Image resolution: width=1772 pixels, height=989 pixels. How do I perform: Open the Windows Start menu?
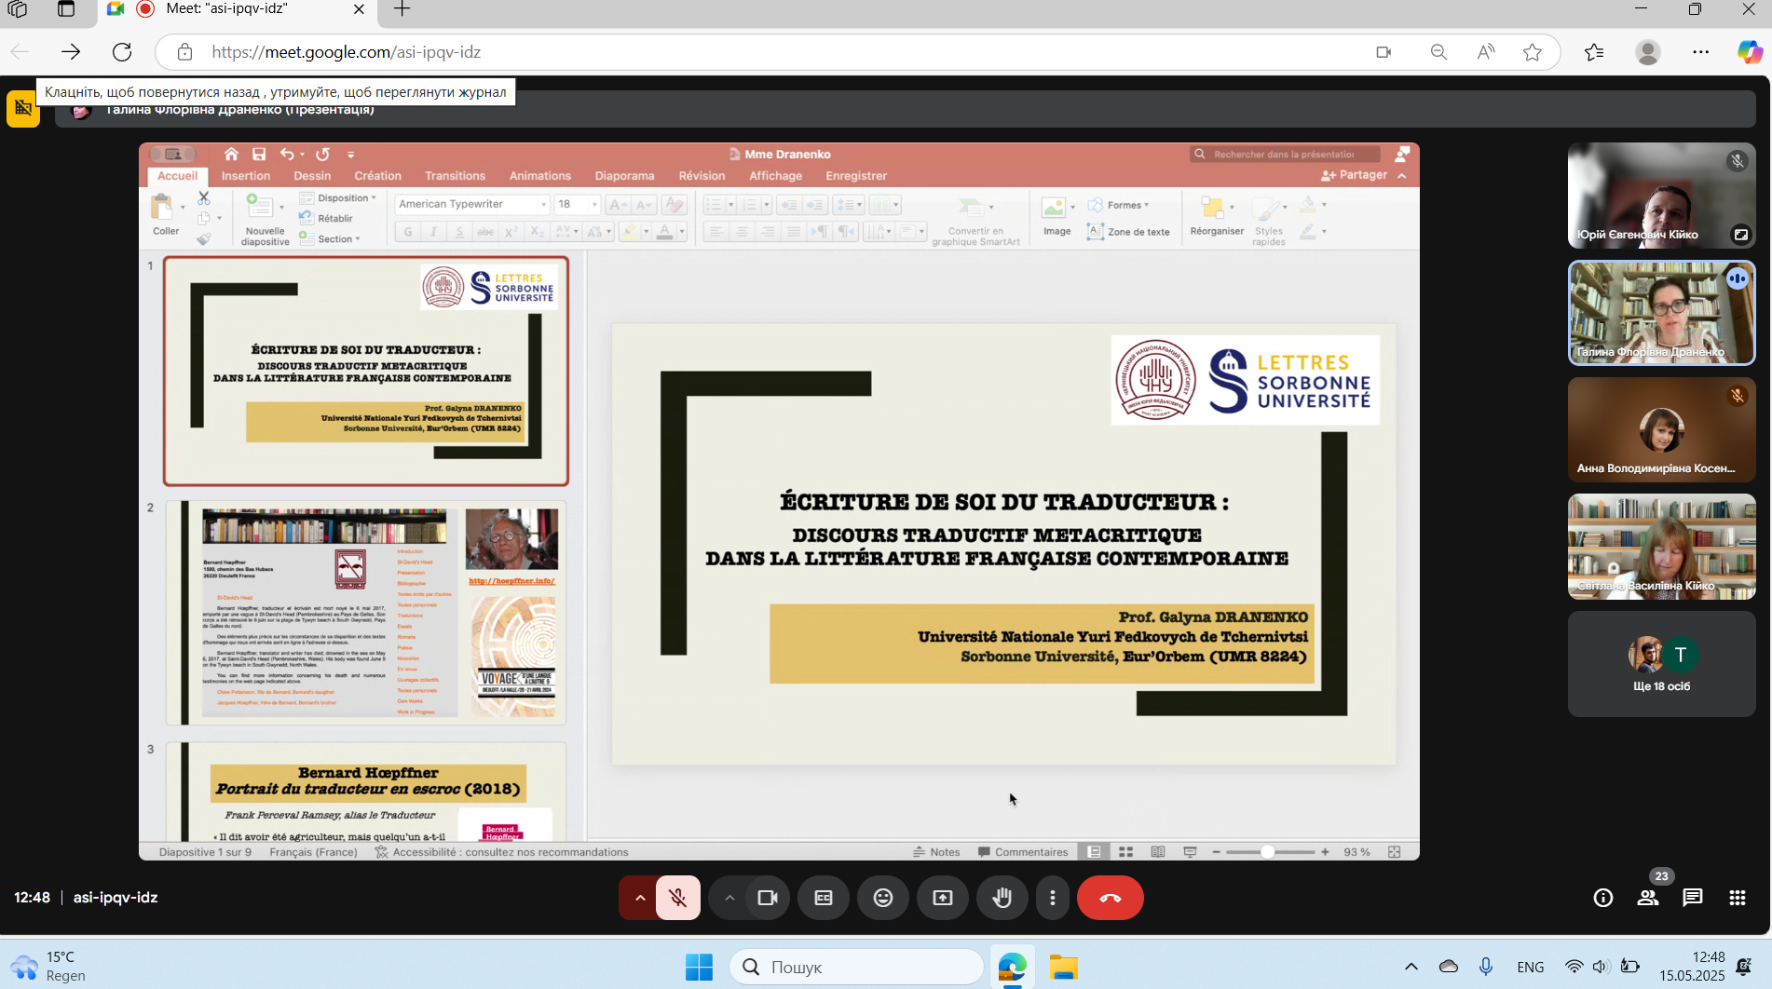pyautogui.click(x=699, y=968)
